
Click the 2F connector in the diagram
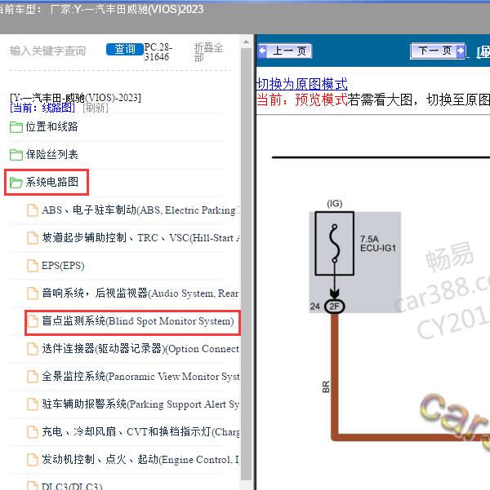click(334, 307)
